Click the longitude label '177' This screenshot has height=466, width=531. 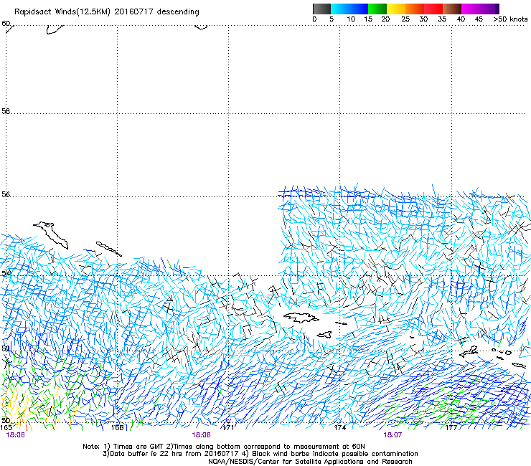tap(451, 428)
